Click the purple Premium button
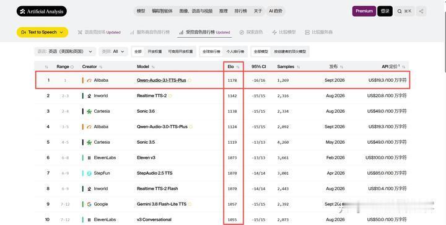Image resolution: width=446 pixels, height=225 pixels. [364, 11]
